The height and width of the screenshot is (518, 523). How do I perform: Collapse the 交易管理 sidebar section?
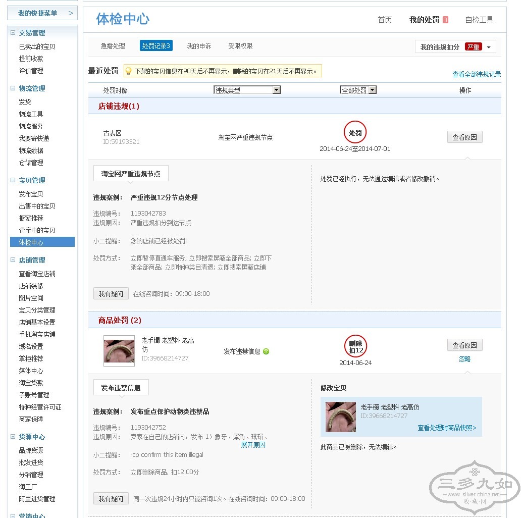(x=13, y=33)
